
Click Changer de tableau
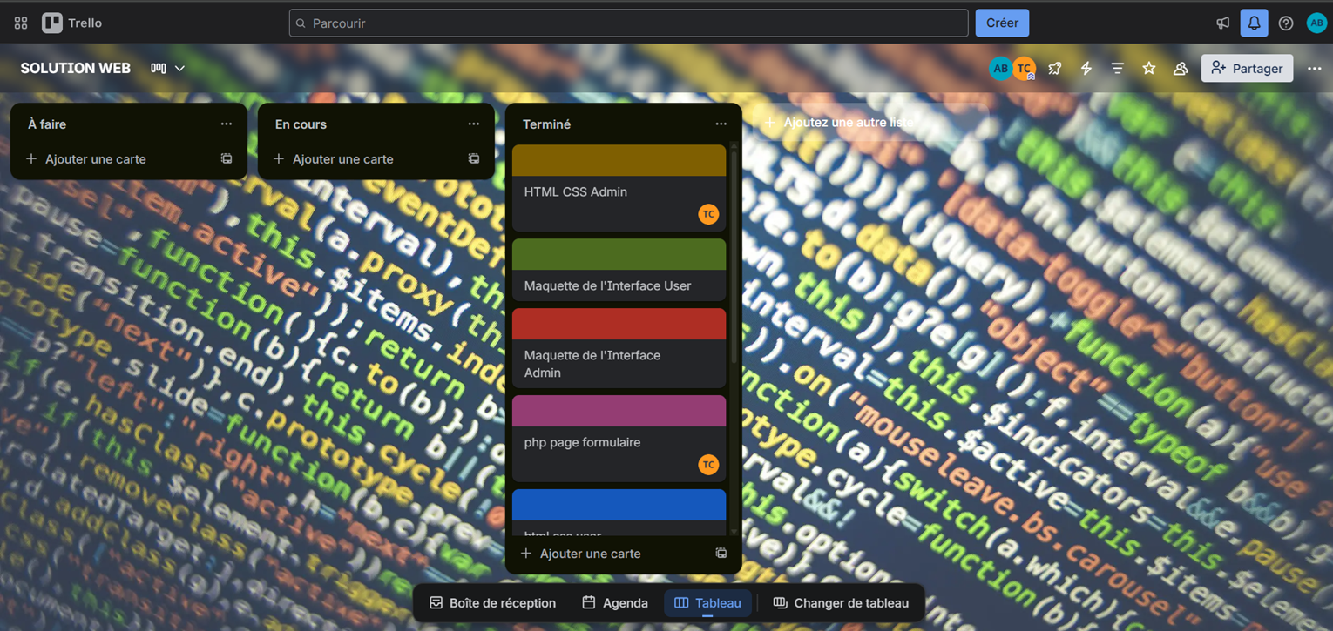click(841, 602)
